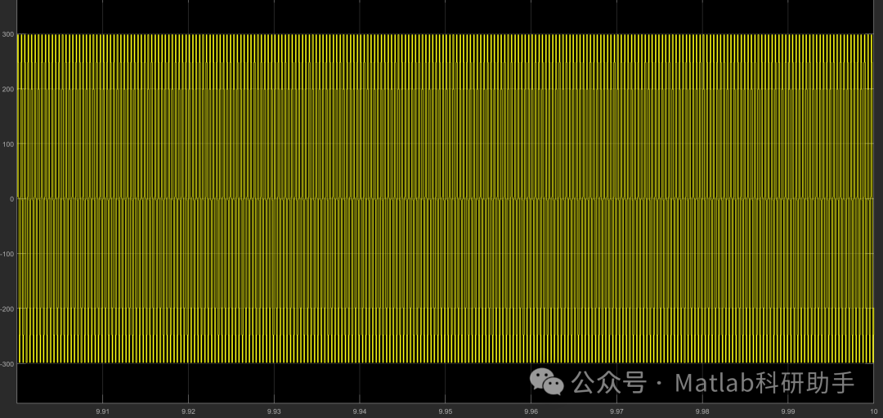
Task: Click the 9.96 time axis label
Action: point(531,411)
